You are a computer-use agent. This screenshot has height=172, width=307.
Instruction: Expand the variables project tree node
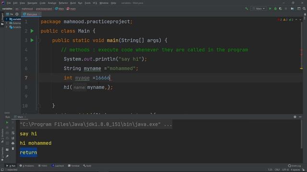(7, 19)
